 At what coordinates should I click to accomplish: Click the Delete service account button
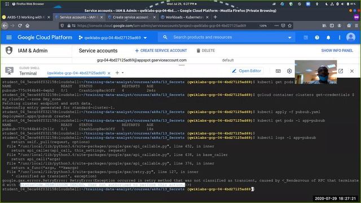click(205, 51)
